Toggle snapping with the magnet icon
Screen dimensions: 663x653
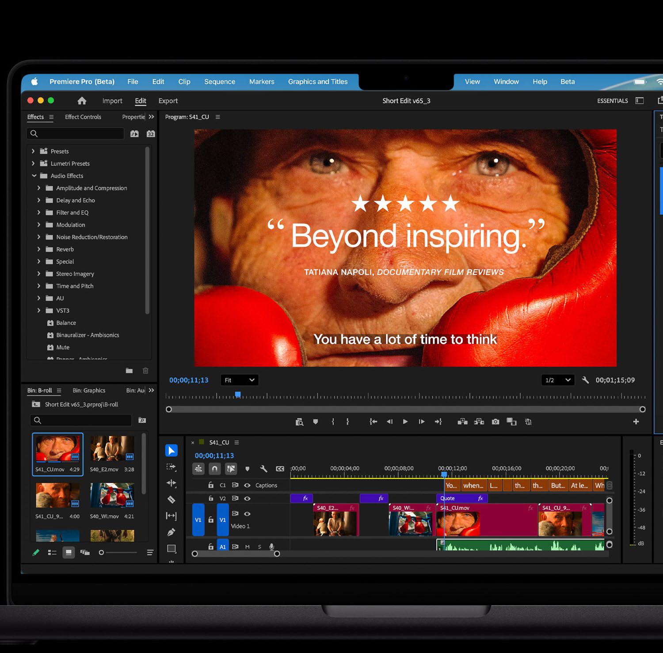tap(214, 469)
